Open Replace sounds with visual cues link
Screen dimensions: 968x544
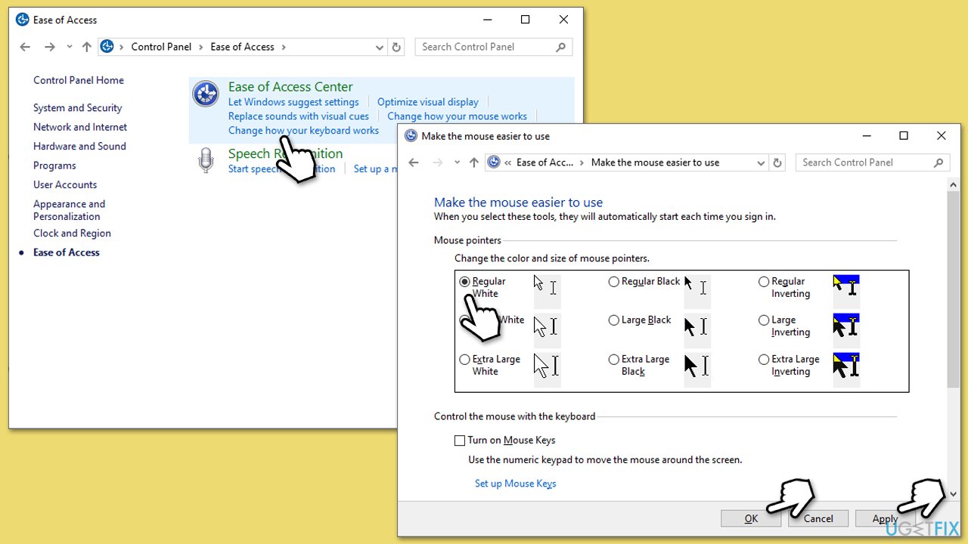(x=299, y=116)
